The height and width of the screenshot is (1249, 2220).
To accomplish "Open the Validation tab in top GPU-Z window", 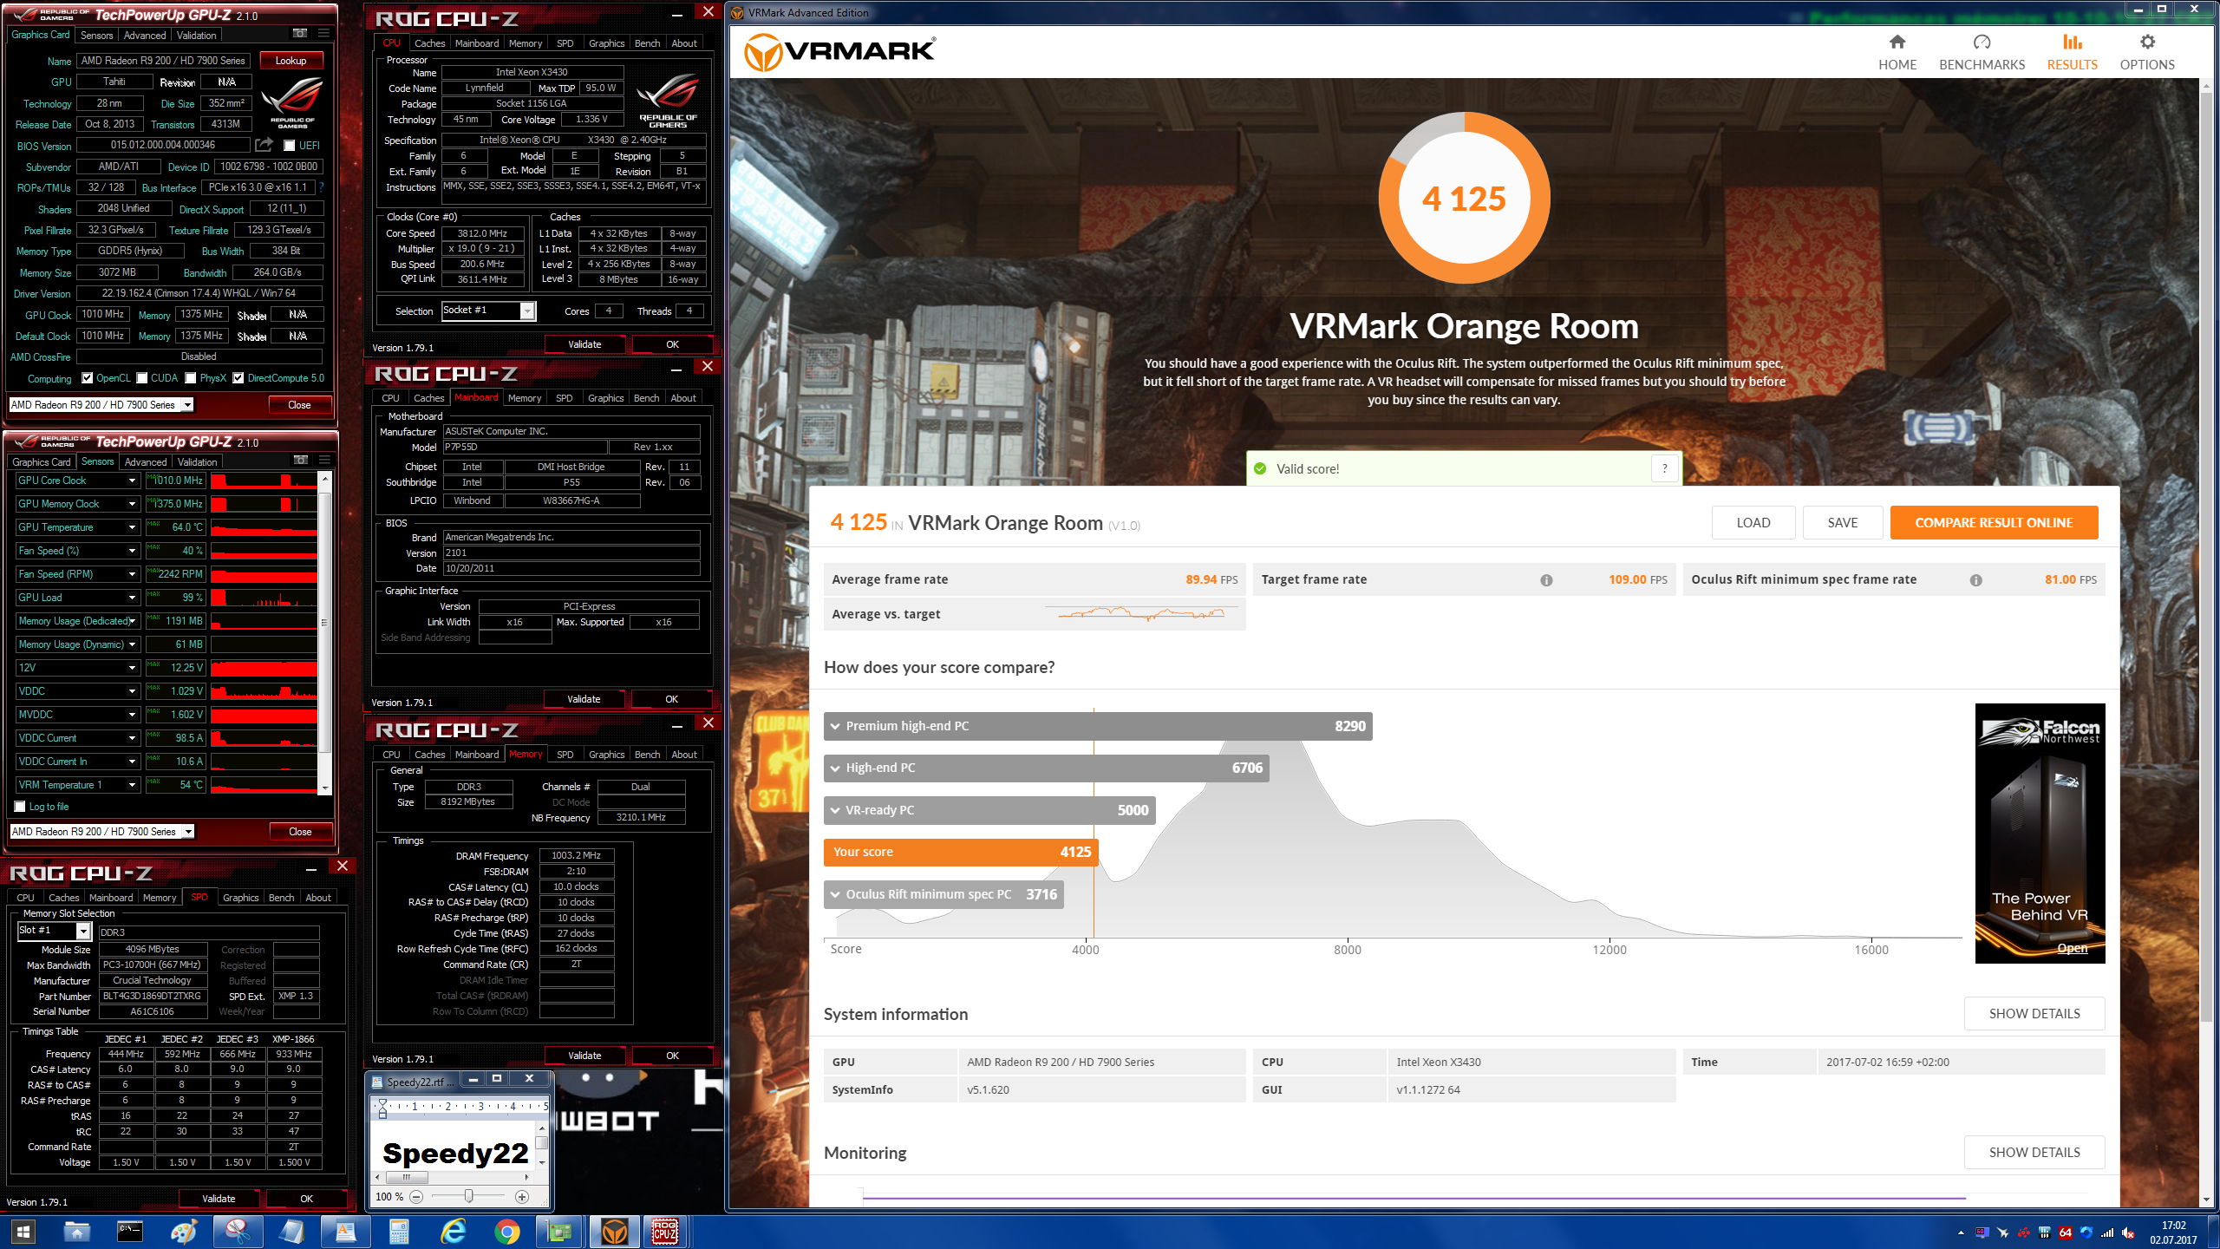I will pyautogui.click(x=197, y=36).
